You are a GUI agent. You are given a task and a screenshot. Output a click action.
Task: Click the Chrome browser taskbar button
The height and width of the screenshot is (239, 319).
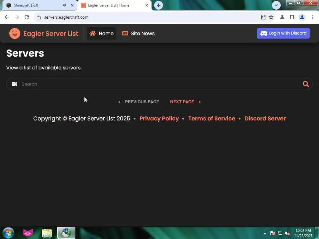click(x=66, y=233)
